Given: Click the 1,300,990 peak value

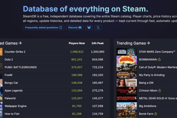Looking at the screenshot, I should pos(98,52).
